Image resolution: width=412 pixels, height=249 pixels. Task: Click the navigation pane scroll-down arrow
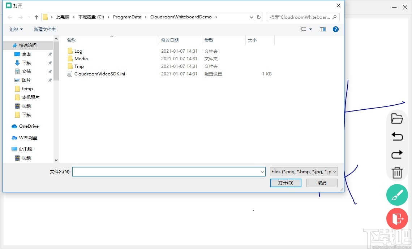pyautogui.click(x=56, y=160)
